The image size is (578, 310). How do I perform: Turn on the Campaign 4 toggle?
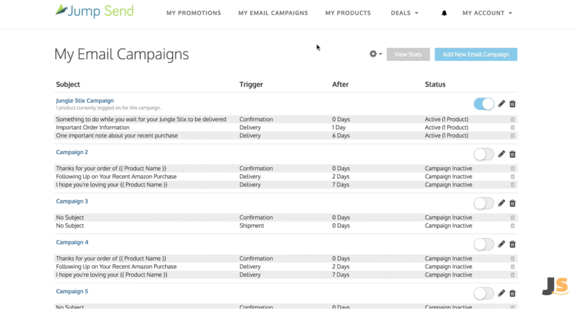(484, 244)
